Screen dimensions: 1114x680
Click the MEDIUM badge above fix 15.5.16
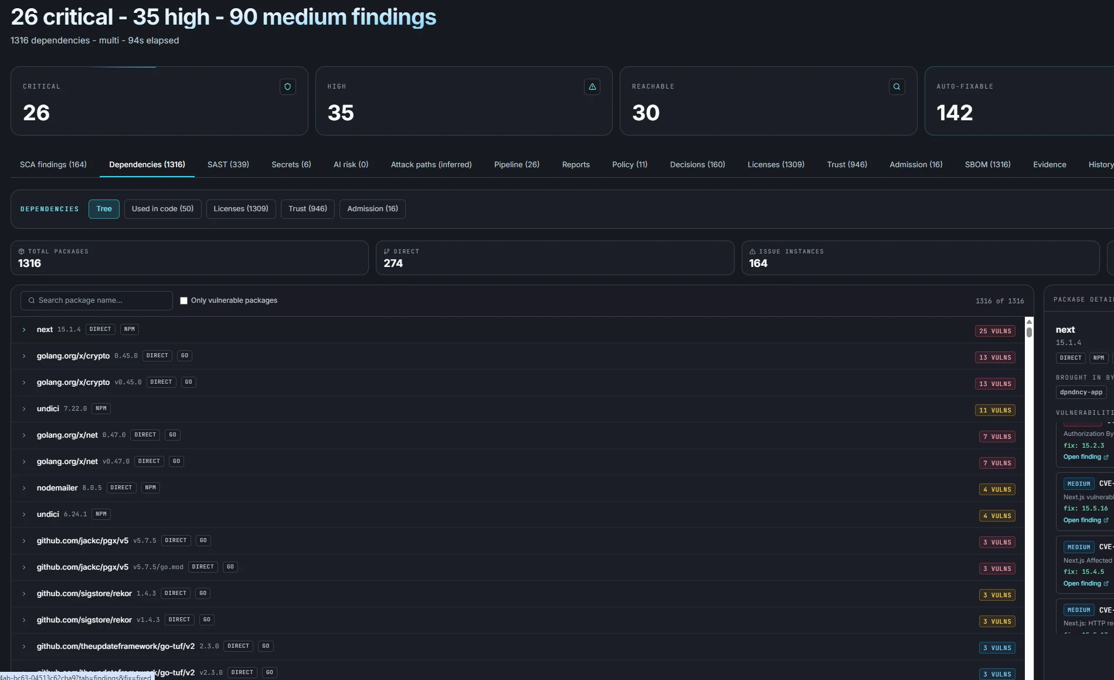click(x=1079, y=484)
